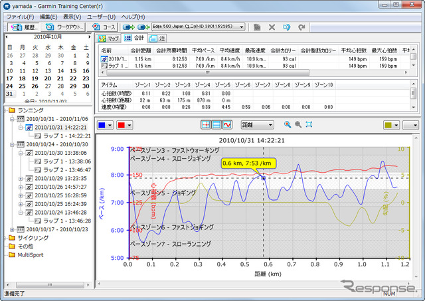Image resolution: width=425 pixels, height=301 pixels.
Task: Click the 平均ペース column header
Action: click(203, 50)
